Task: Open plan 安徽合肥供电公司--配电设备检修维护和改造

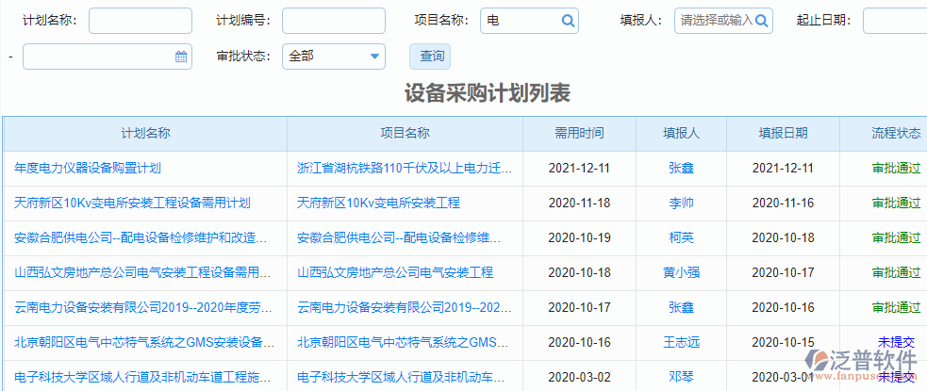Action: pos(141,238)
